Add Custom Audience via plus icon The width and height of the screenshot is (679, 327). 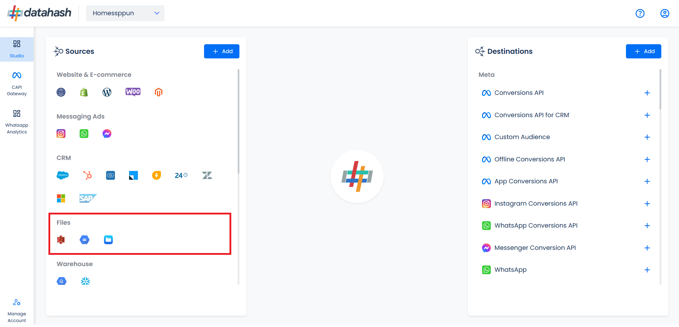(647, 137)
